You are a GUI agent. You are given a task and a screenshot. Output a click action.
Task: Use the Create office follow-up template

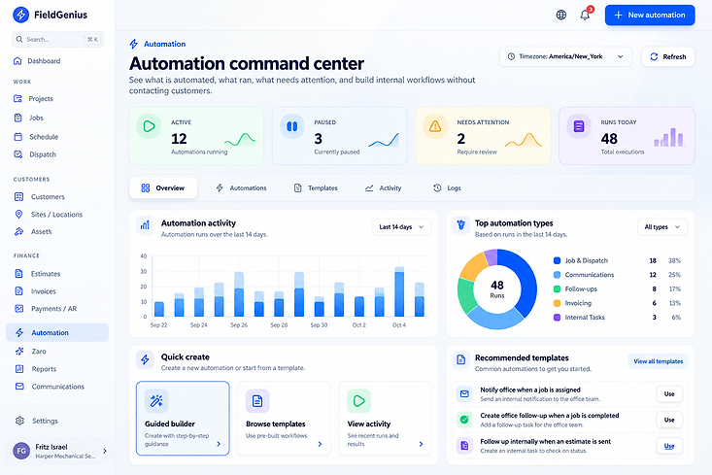(669, 420)
